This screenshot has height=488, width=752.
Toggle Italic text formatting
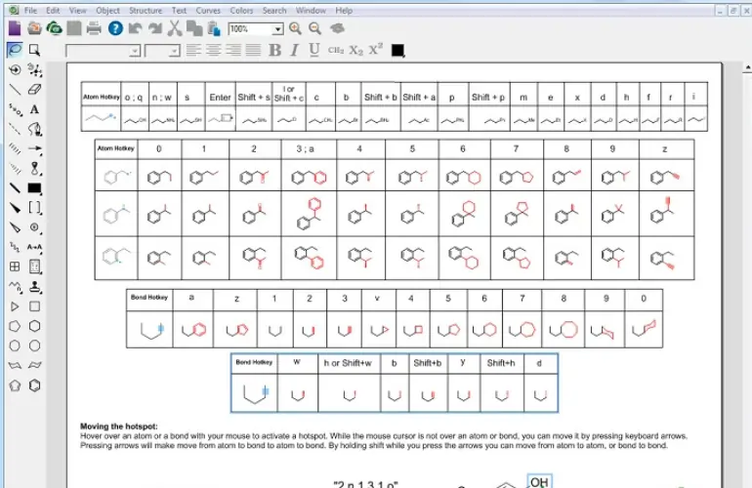(x=295, y=50)
